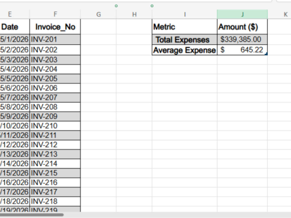Click cell INV-206
This screenshot has height=218, width=291.
[55, 88]
